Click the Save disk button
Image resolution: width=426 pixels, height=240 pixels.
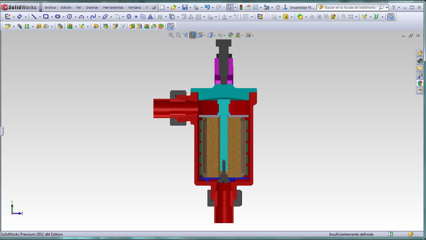click(185, 7)
